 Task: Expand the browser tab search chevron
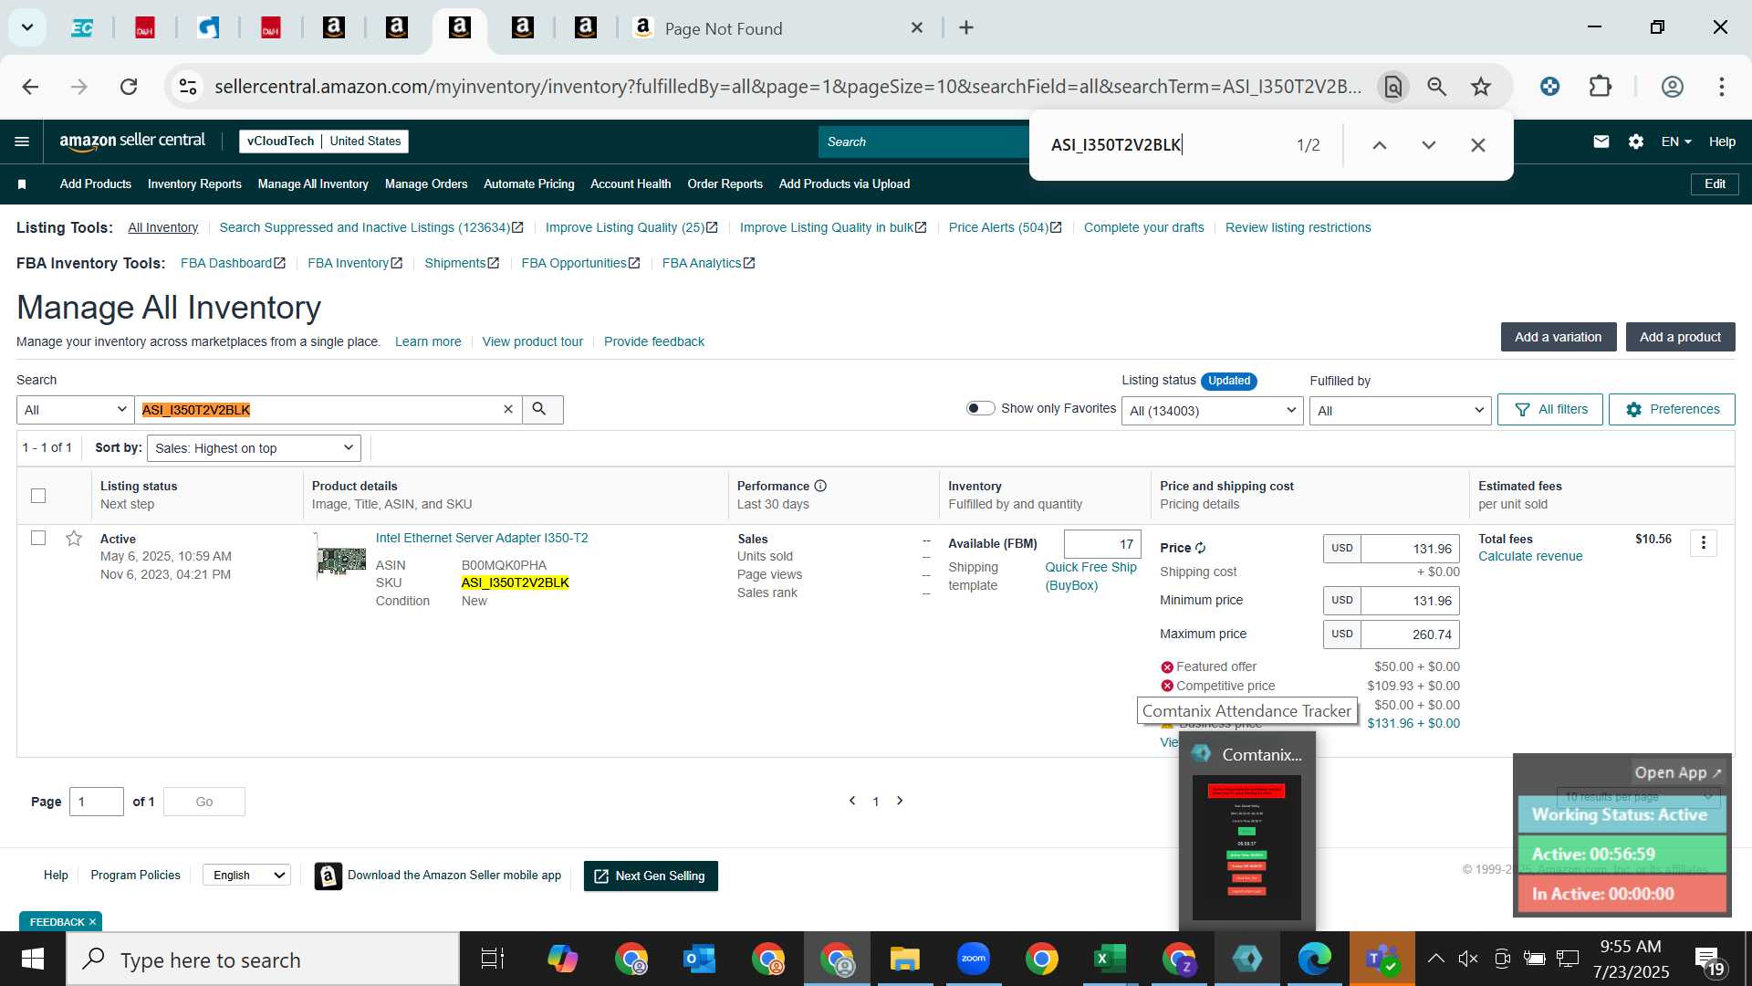point(27,27)
